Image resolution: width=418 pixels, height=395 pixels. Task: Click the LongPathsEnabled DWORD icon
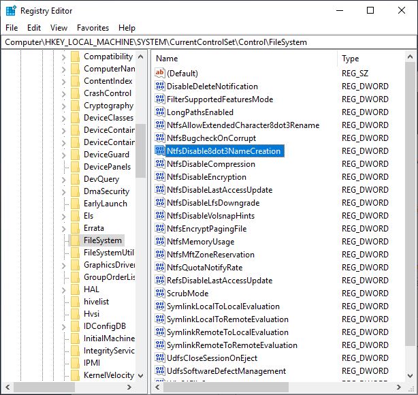click(160, 112)
